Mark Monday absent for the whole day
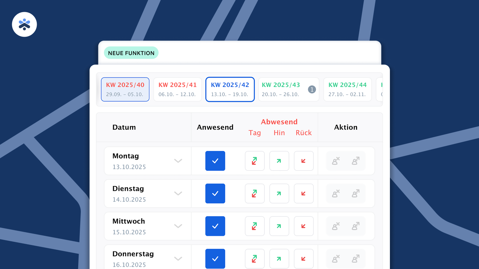The height and width of the screenshot is (269, 479). (x=255, y=161)
